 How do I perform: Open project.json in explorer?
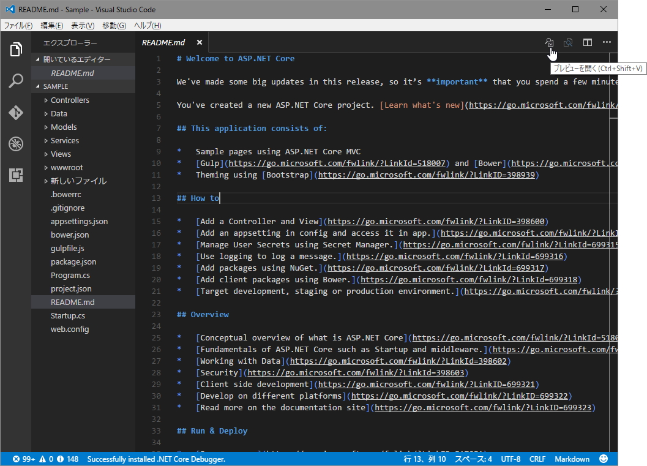pos(83,289)
